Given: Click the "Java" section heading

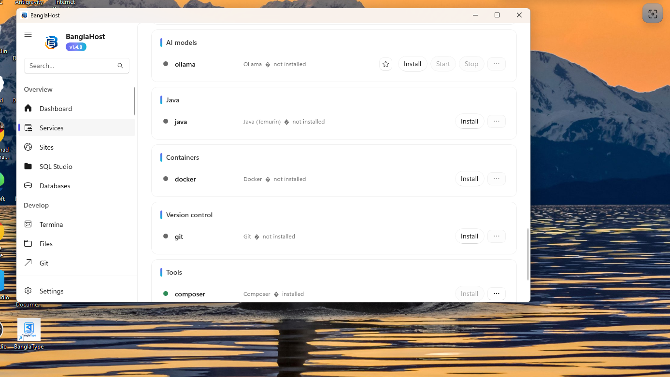Looking at the screenshot, I should 172,100.
